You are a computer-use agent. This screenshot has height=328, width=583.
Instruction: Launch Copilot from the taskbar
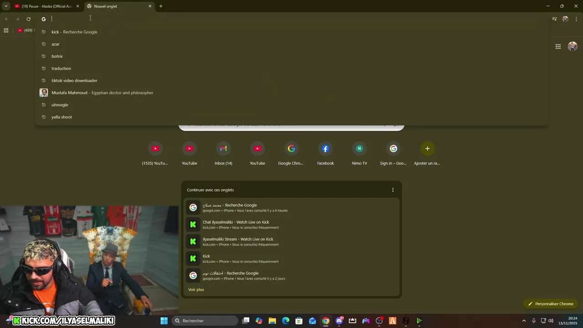pyautogui.click(x=259, y=321)
